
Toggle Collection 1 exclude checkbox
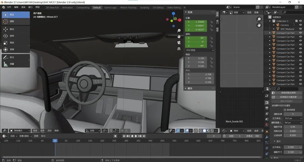[296, 21]
